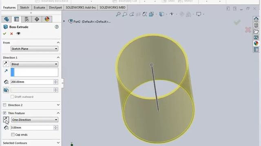Open the DisplayManager color ball tab
This screenshot has height=146, width=261.
[47, 19]
